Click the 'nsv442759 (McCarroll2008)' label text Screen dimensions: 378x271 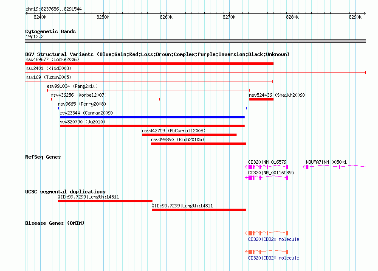(x=174, y=131)
